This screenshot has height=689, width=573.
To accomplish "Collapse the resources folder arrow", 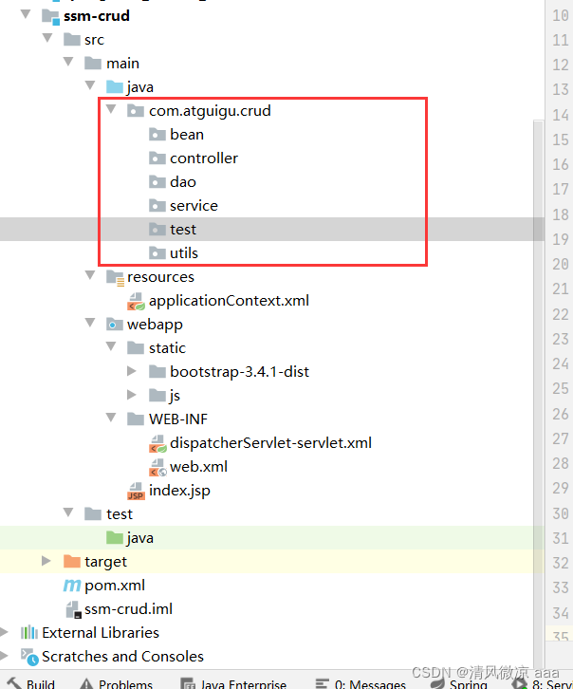I will pos(90,275).
